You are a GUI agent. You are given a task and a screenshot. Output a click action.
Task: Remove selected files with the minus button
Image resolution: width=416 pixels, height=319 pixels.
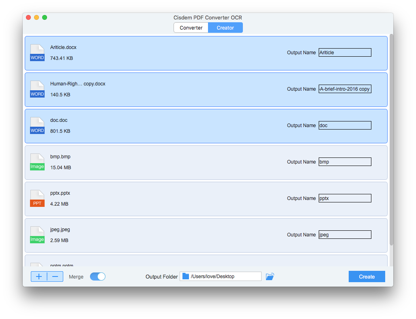[55, 276]
